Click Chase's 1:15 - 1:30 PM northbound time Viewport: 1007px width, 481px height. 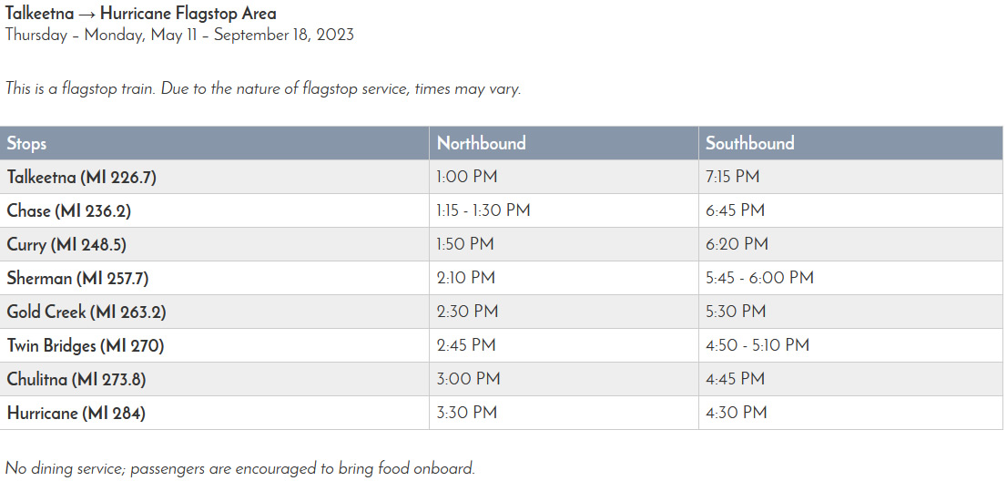(483, 210)
